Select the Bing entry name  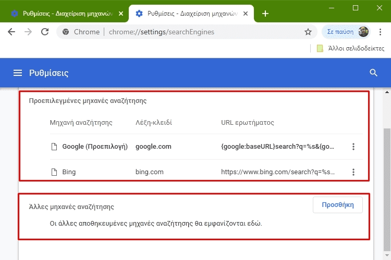(x=69, y=172)
